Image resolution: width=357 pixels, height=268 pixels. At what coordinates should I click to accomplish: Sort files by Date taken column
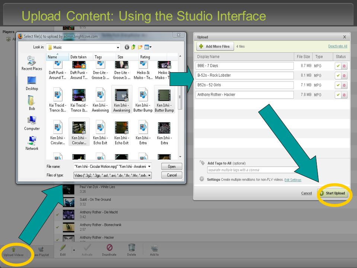tap(81, 57)
